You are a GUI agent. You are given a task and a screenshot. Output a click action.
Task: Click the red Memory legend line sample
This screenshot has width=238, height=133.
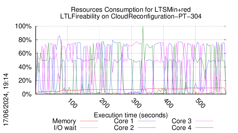(89, 121)
